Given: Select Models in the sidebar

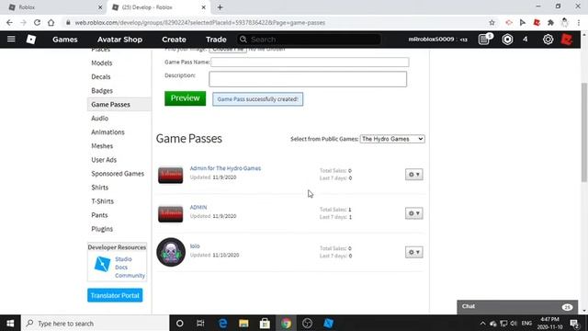Looking at the screenshot, I should (102, 63).
